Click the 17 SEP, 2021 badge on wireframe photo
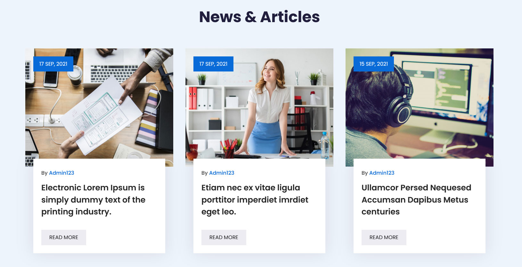 click(53, 64)
